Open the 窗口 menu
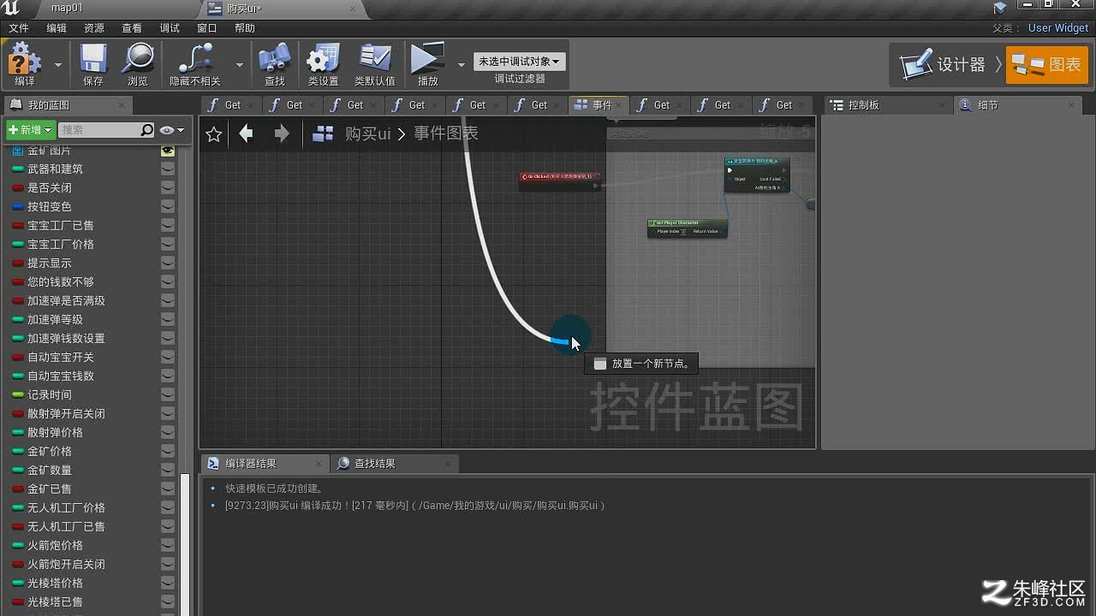Viewport: 1096px width, 616px height. point(207,28)
